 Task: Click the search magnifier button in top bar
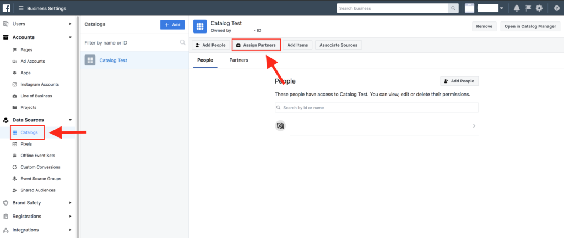[453, 8]
